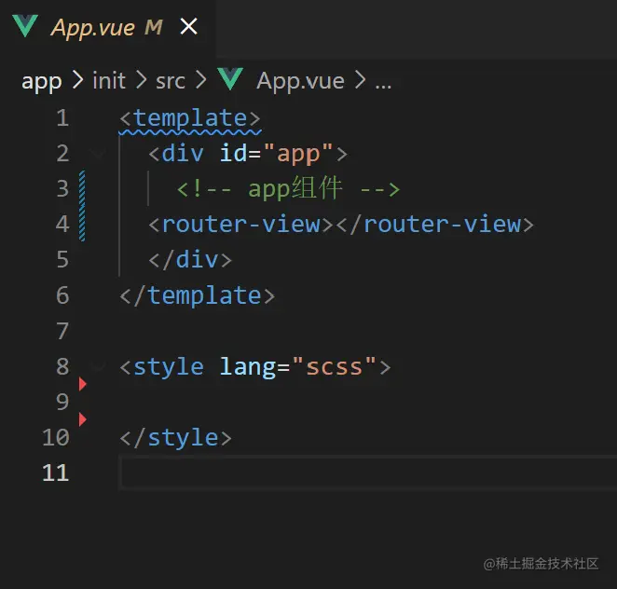Image resolution: width=617 pixels, height=589 pixels.
Task: Click the lang attribute on line 8
Action: click(248, 366)
